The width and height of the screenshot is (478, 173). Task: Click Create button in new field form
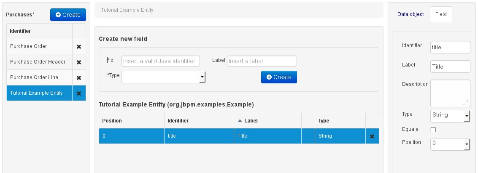[x=279, y=77]
